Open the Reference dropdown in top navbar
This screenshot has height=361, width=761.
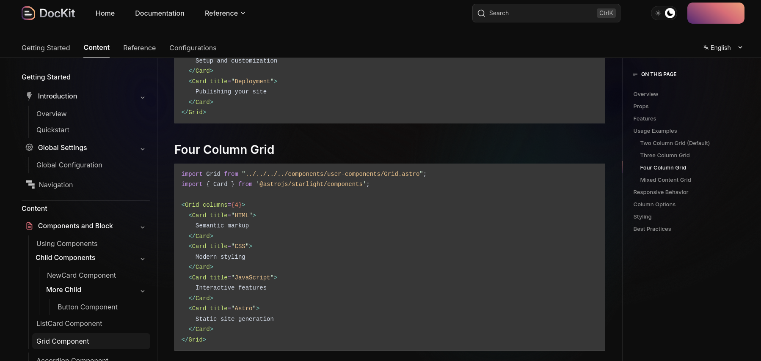225,13
